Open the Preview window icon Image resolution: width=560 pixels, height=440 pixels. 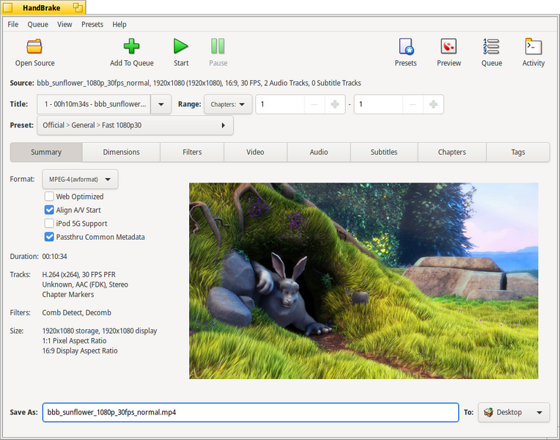point(449,46)
